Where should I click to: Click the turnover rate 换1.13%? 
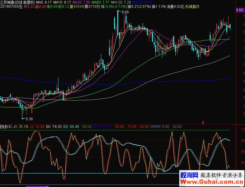point(159,7)
